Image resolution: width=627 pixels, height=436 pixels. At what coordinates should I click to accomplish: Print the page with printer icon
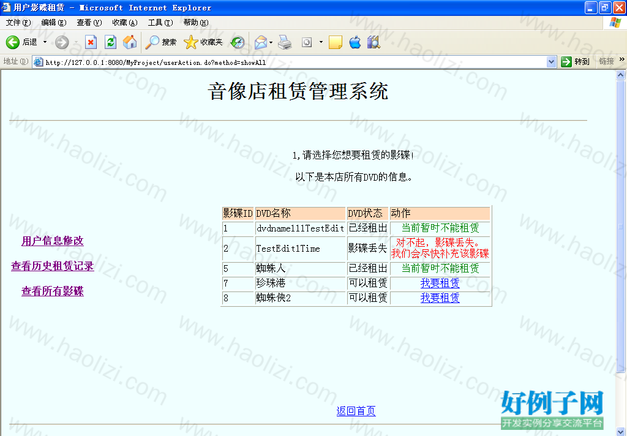click(285, 42)
